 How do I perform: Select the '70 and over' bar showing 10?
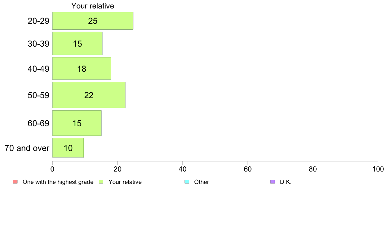coord(68,148)
